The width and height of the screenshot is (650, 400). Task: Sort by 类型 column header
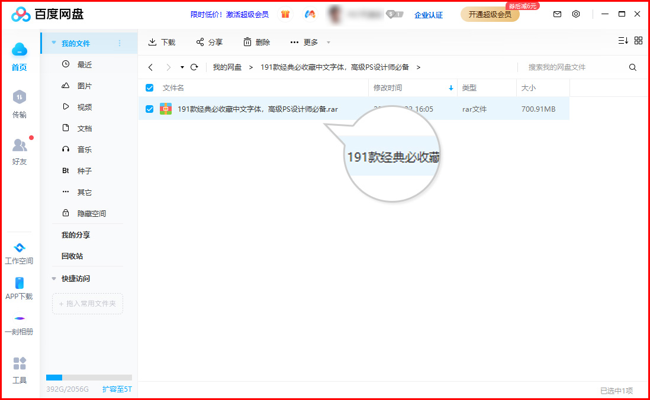pyautogui.click(x=469, y=87)
